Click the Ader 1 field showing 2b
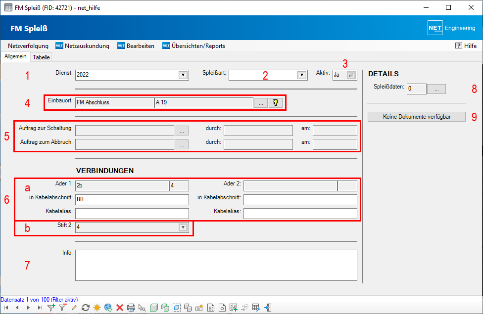The image size is (483, 314). (122, 185)
